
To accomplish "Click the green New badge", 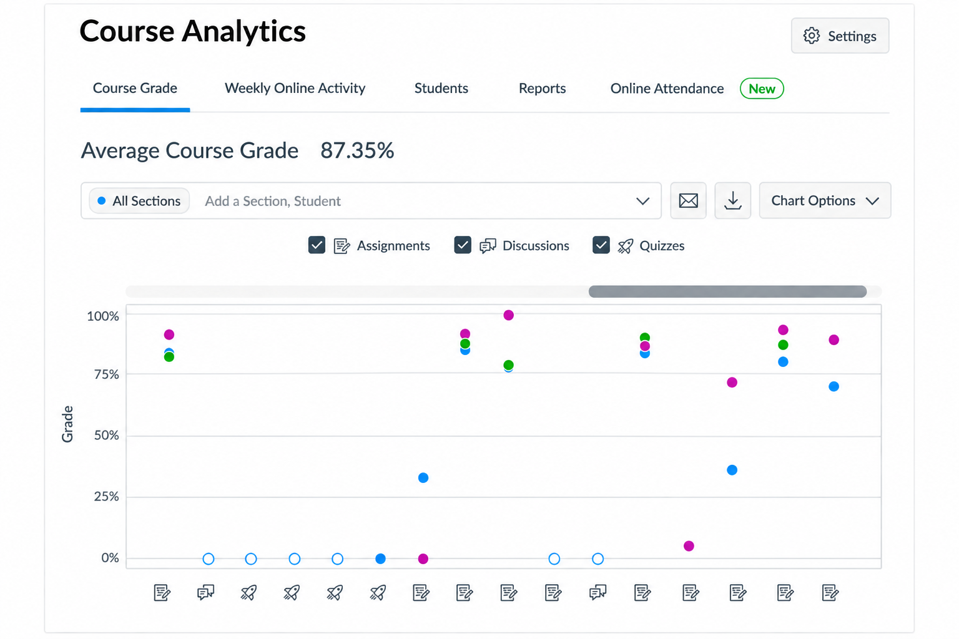I will point(762,89).
